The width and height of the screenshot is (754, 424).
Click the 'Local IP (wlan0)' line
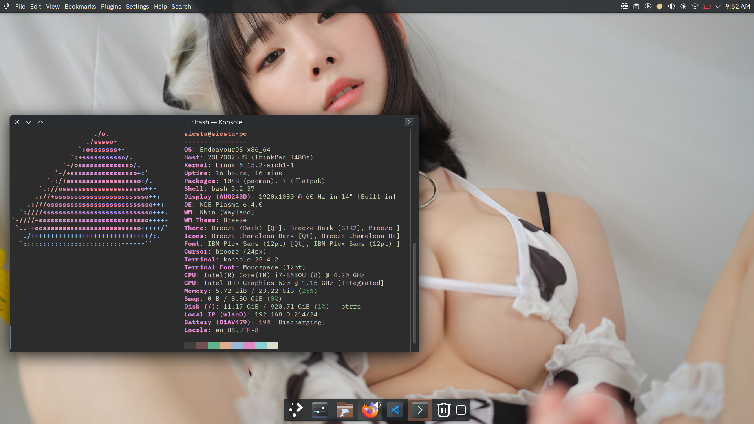[251, 314]
